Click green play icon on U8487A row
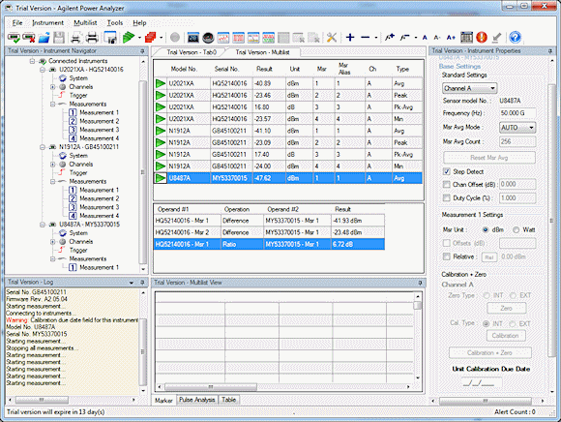Image resolution: width=561 pixels, height=422 pixels. point(161,178)
